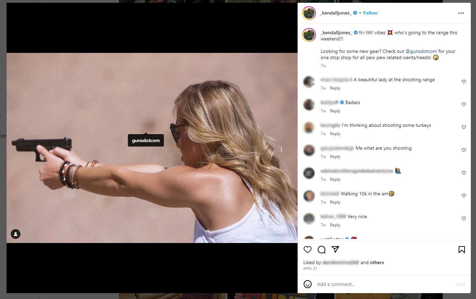Click the 'others' link in Liked by

[377, 262]
